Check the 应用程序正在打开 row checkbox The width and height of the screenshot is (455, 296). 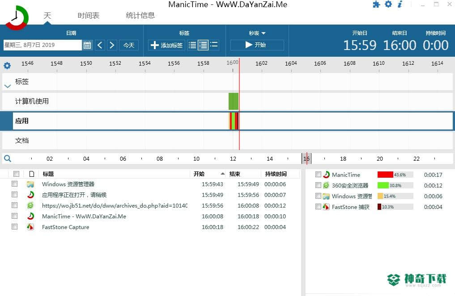click(x=14, y=195)
